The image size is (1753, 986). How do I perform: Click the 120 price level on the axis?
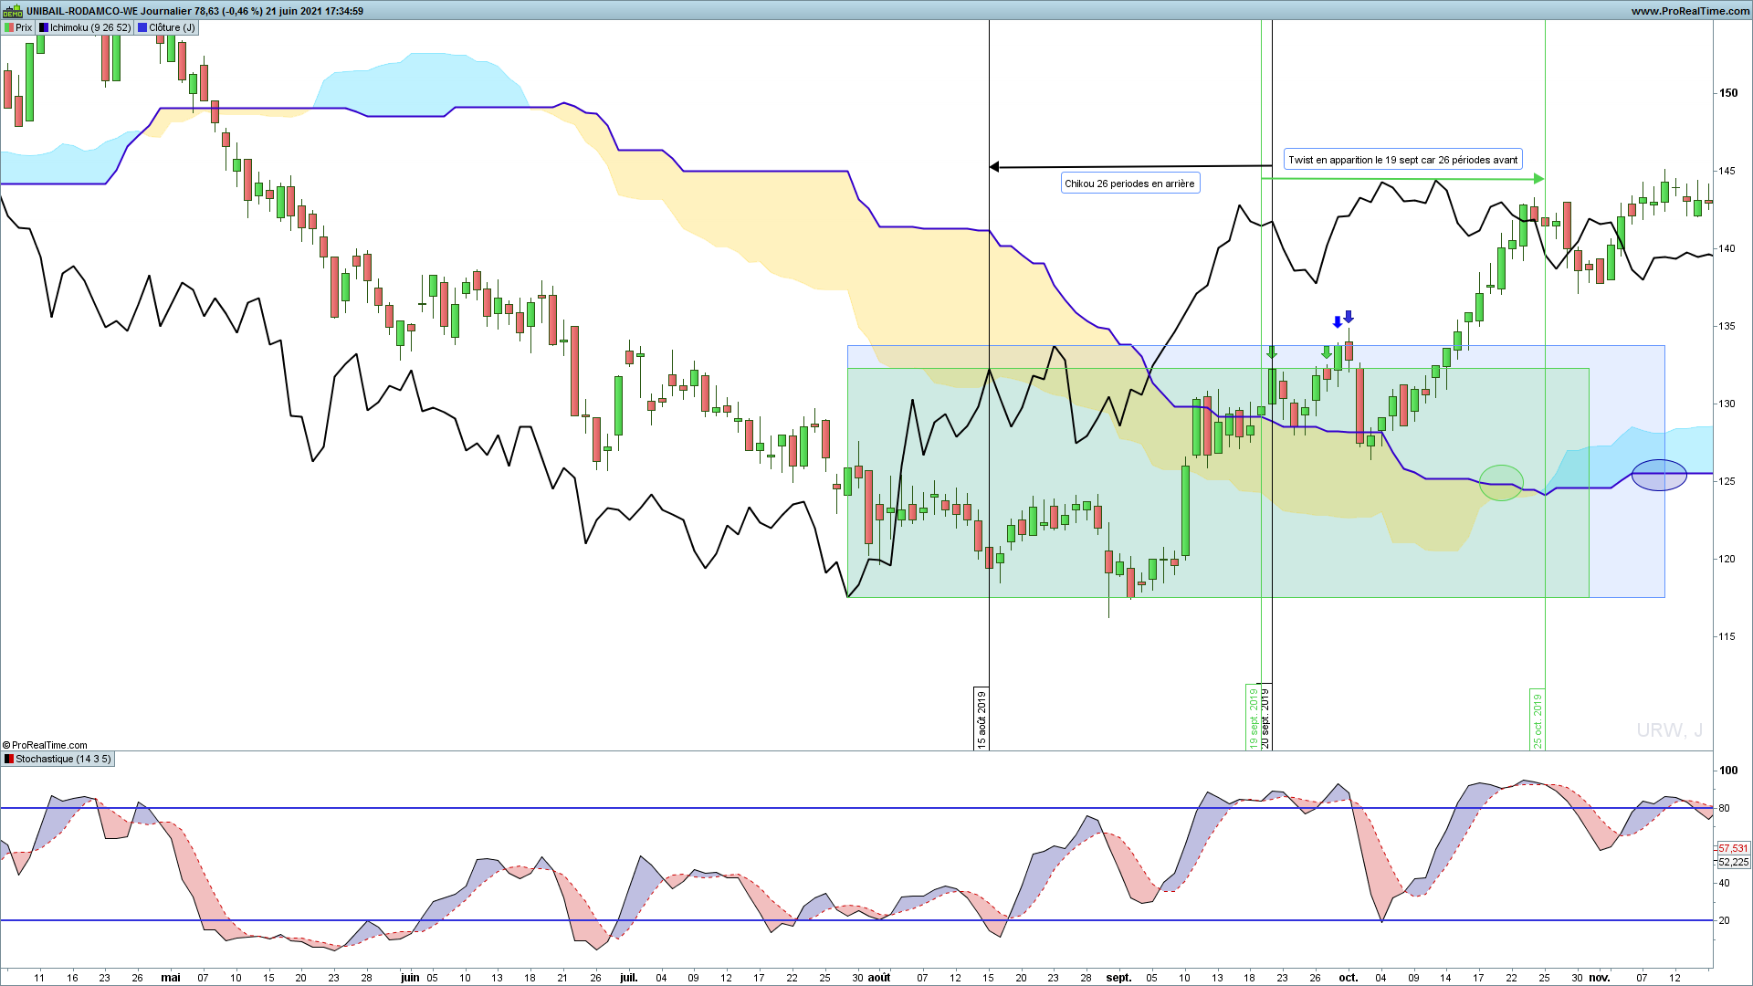click(x=1727, y=559)
